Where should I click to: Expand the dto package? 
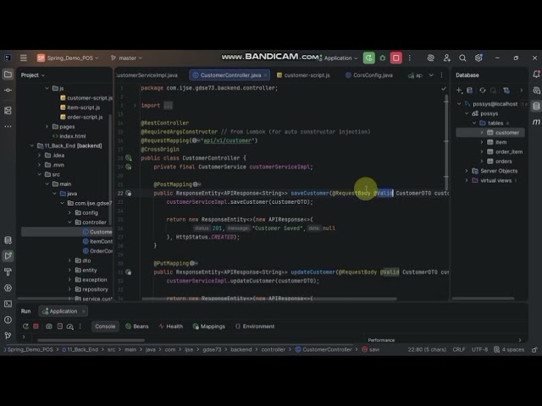point(69,261)
